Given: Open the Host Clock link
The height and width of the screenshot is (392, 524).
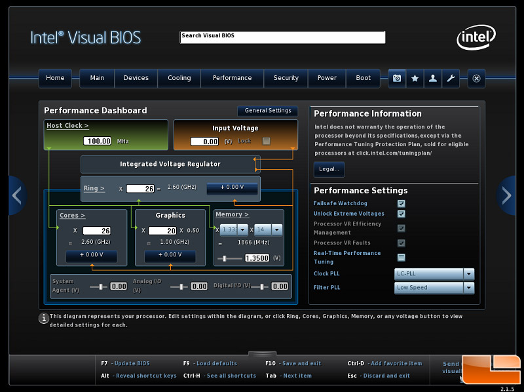Looking at the screenshot, I should coord(67,126).
